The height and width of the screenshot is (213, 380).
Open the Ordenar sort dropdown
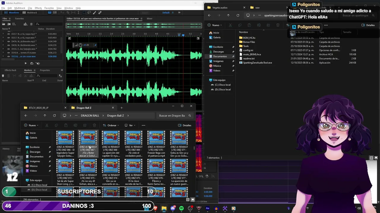pos(111,125)
